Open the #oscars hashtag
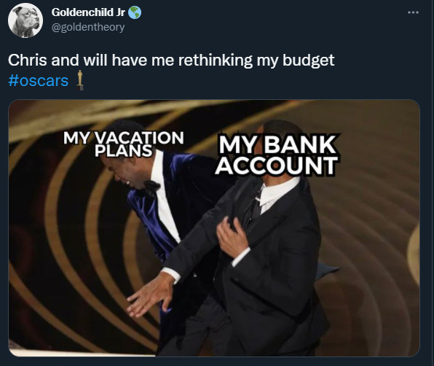Screen dimensions: 434x366 [x=38, y=81]
